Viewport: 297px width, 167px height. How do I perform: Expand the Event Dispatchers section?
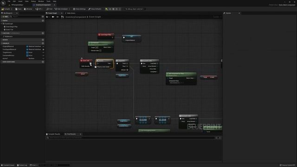pyautogui.click(x=2, y=62)
